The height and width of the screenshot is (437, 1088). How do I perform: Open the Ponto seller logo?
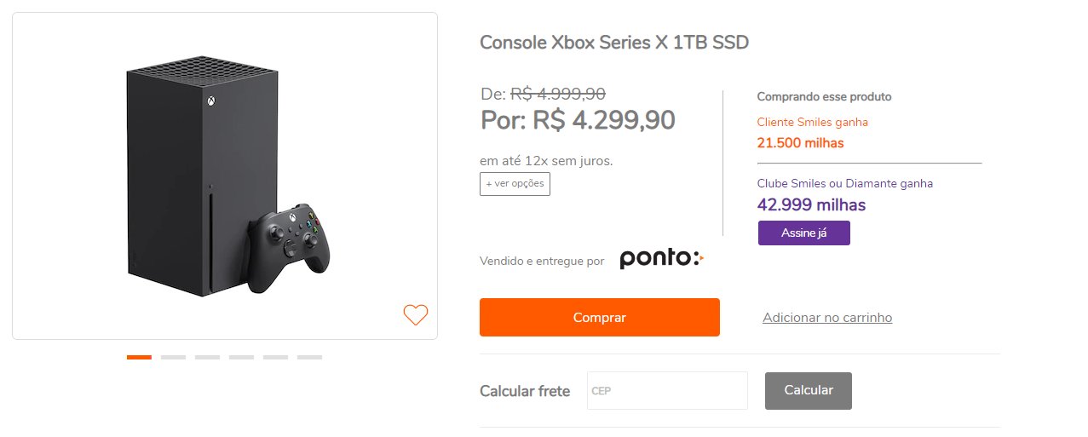tap(662, 259)
